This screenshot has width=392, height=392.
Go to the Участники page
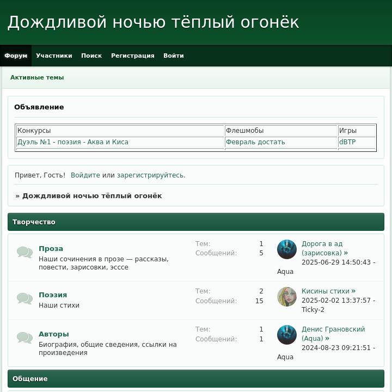coord(54,56)
